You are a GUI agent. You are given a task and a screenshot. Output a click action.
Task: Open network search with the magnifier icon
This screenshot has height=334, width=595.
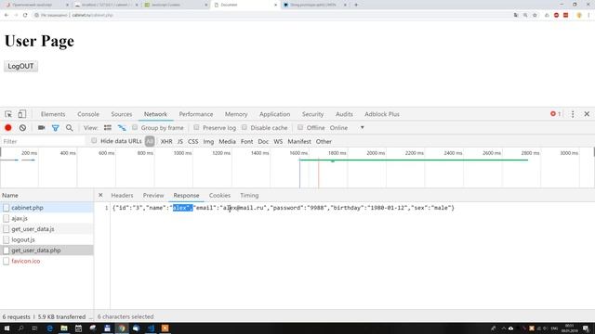click(x=70, y=128)
